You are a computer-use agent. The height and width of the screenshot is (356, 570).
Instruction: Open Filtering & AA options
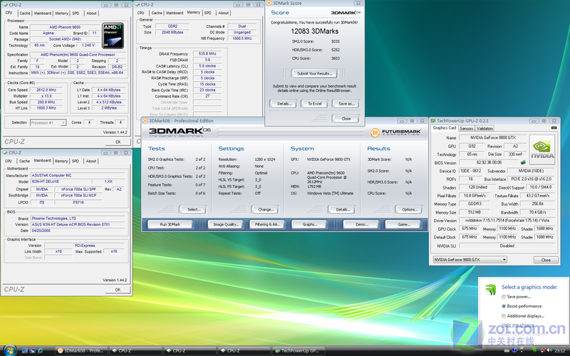267,224
